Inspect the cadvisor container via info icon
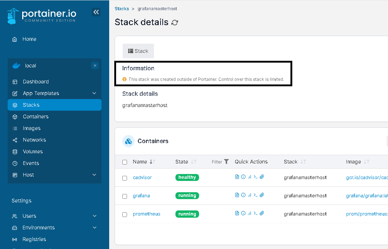This screenshot has width=388, height=249. coord(243,177)
